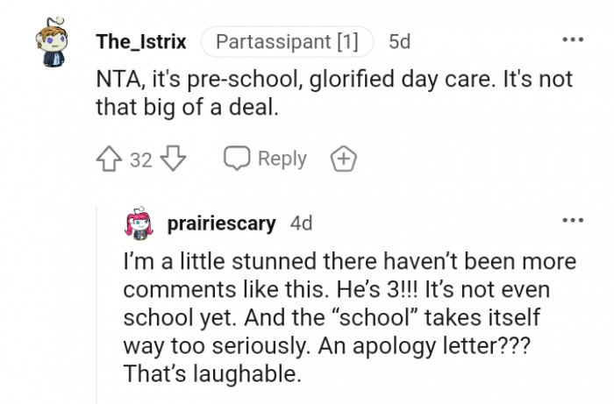Click the vote score showing 32
614x404 pixels.
[141, 159]
